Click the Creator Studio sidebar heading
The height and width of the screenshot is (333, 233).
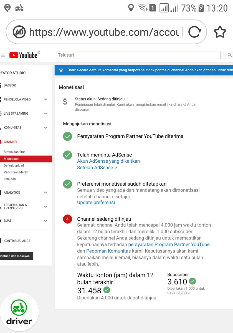tap(13, 73)
